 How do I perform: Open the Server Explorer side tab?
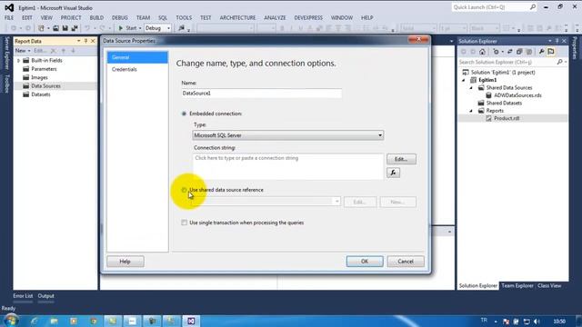coord(6,53)
